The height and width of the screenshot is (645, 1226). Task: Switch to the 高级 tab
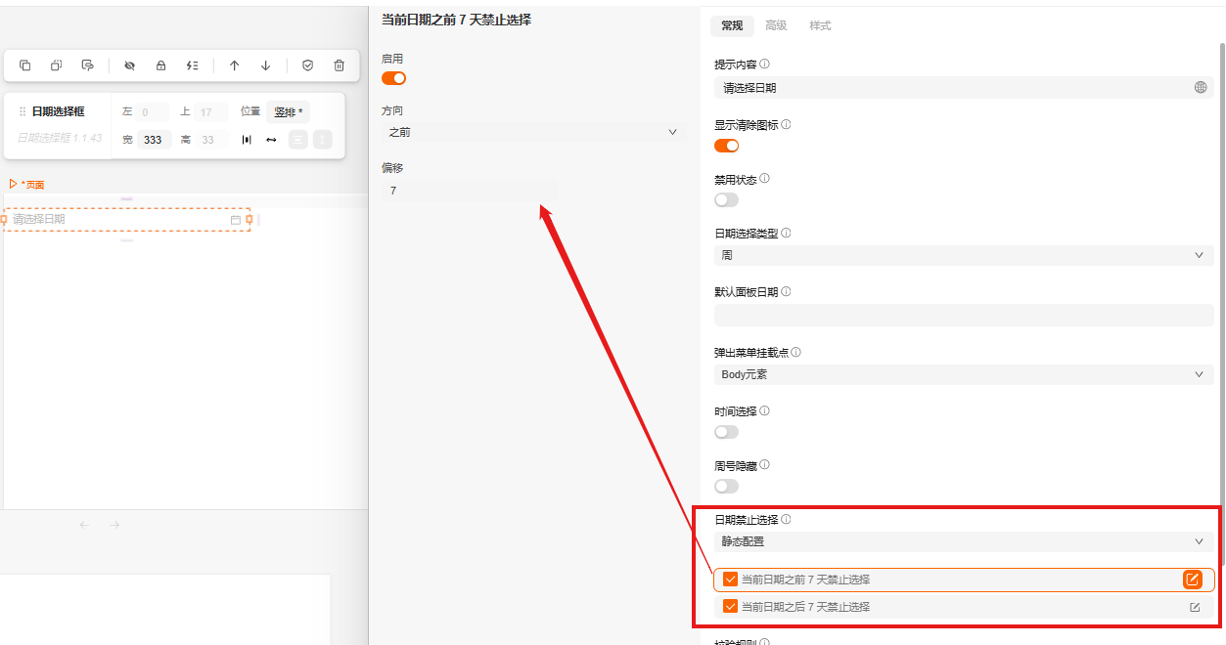pos(776,25)
